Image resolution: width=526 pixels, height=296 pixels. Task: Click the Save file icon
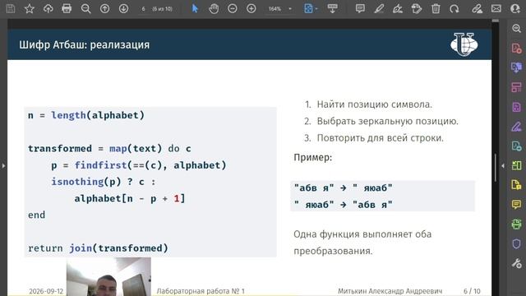coord(11,8)
